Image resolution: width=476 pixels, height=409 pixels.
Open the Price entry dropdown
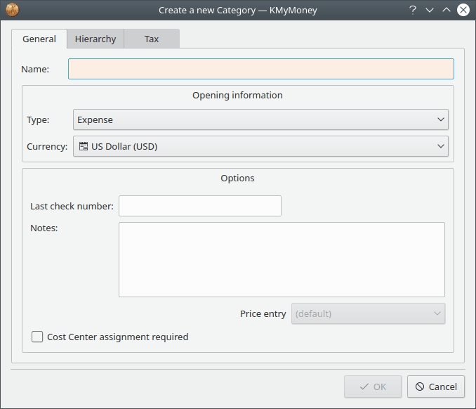click(368, 313)
